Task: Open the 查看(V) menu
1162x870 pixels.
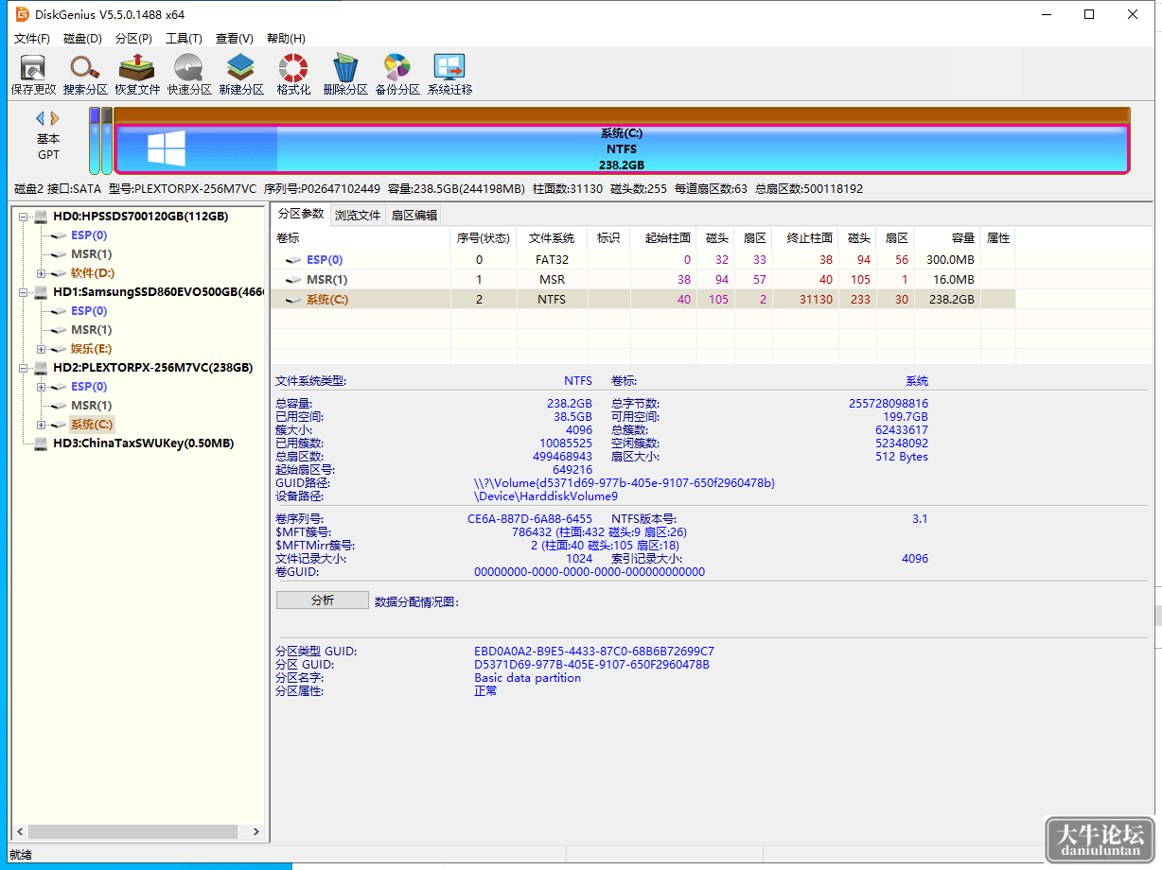Action: point(235,39)
